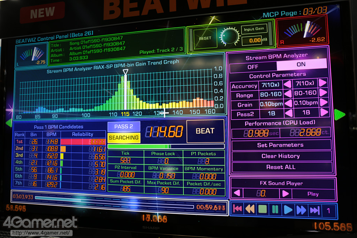Select the 2nd rank BPM candidate row
Screen dimensions: 357x238
60,149
